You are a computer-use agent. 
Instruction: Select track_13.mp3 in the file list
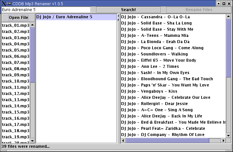click(16, 100)
